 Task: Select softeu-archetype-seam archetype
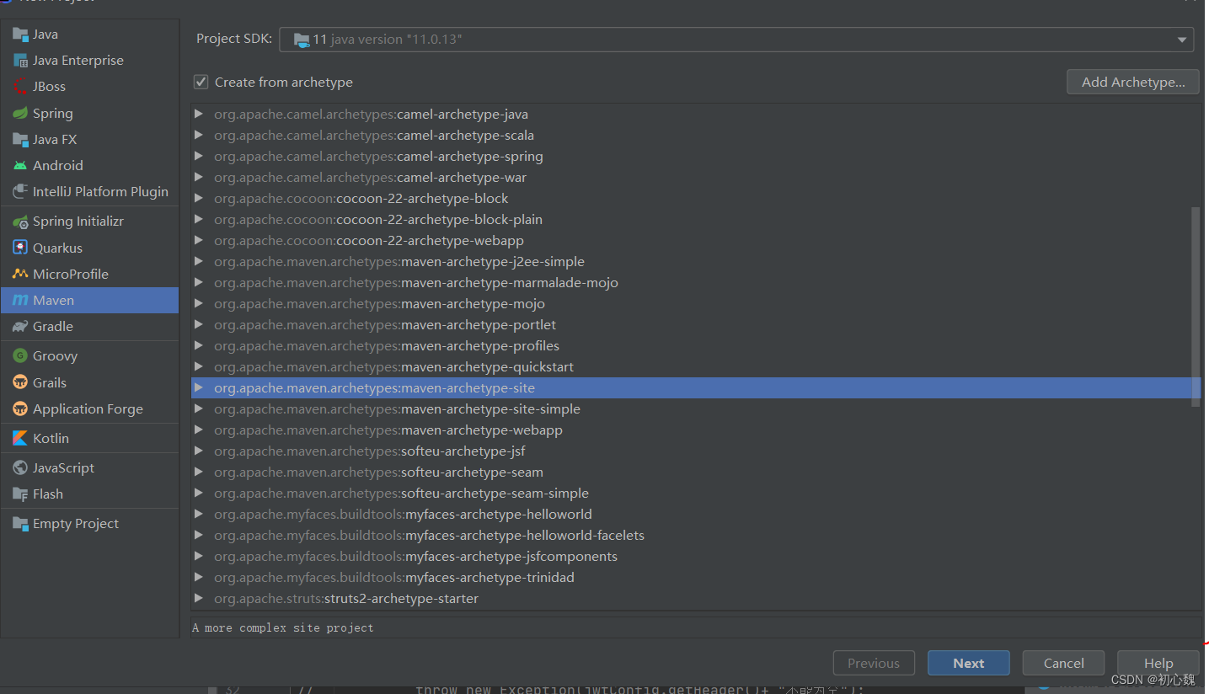pyautogui.click(x=696, y=472)
